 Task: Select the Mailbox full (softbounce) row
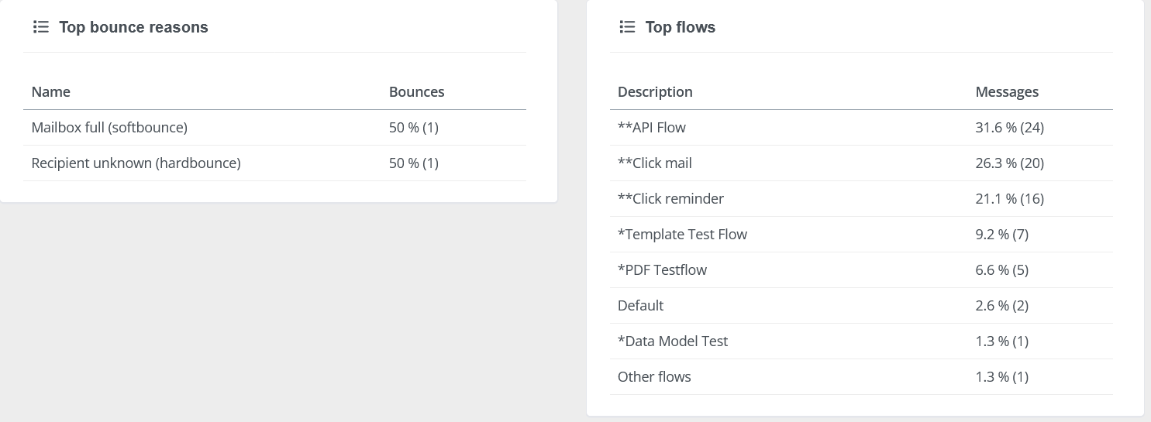click(109, 127)
